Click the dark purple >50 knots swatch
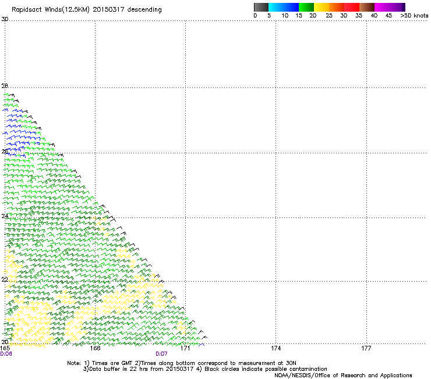Viewport: 431px width, 379px height. click(x=404, y=7)
